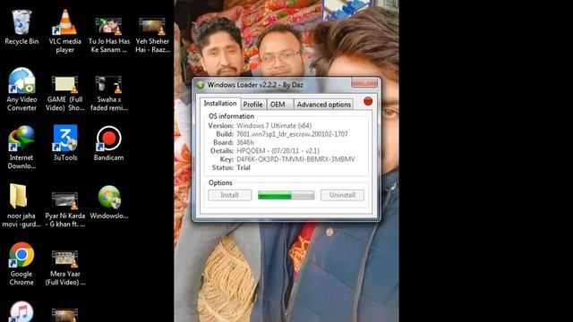Select Mera Yaar (Full Video) file

tap(65, 267)
